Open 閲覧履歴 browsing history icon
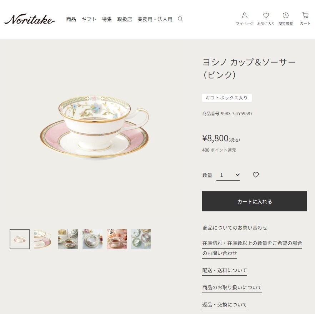The width and height of the screenshot is (315, 314). [285, 19]
